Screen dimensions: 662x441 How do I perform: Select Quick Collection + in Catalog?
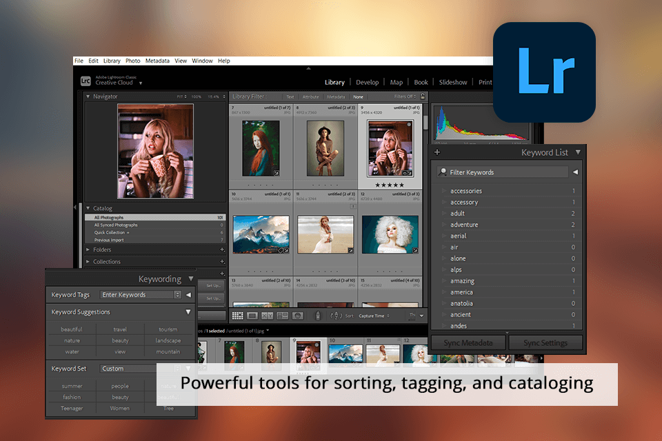pos(155,232)
